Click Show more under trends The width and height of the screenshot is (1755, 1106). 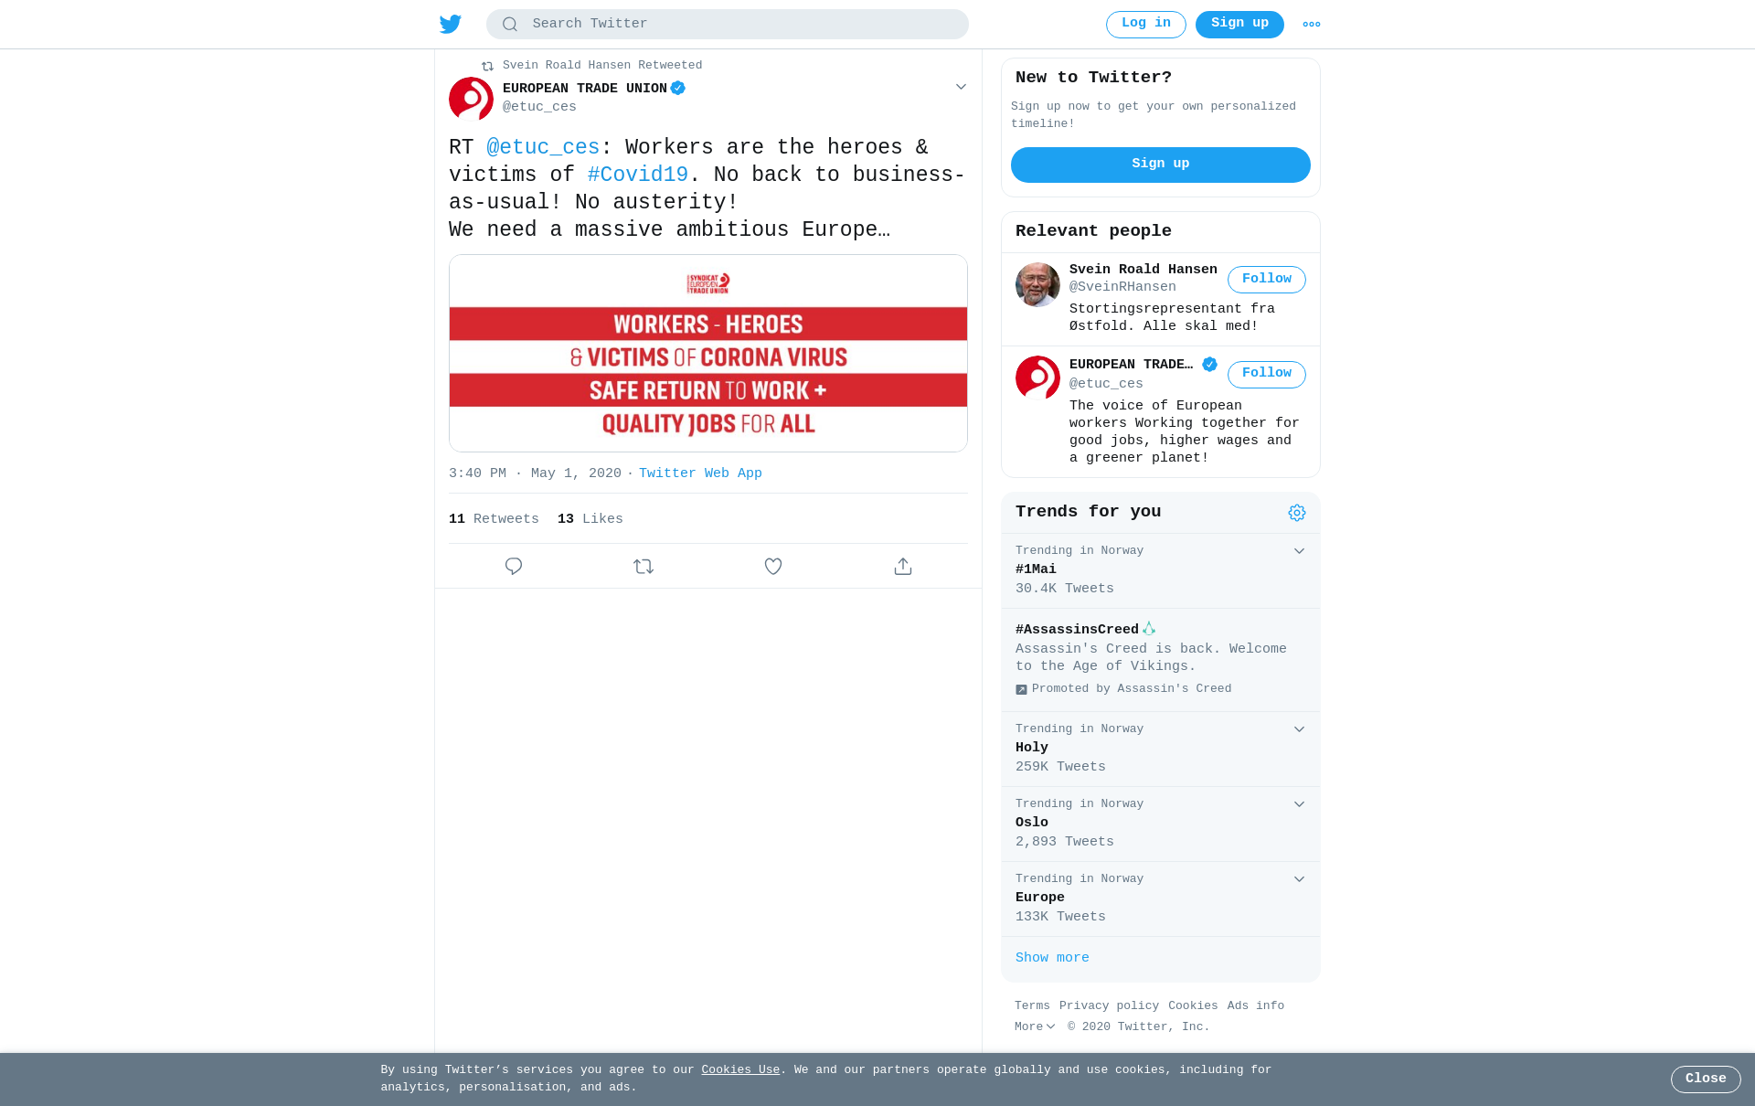click(x=1052, y=958)
